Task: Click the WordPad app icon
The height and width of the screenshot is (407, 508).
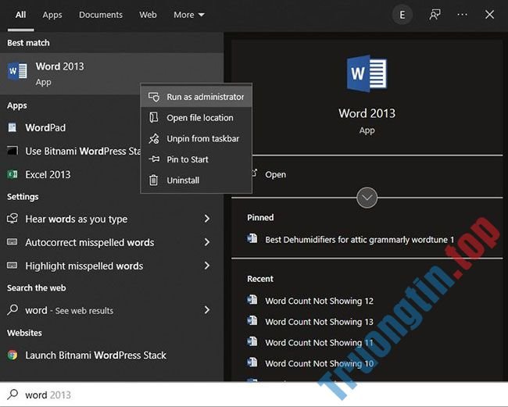Action: (x=13, y=127)
